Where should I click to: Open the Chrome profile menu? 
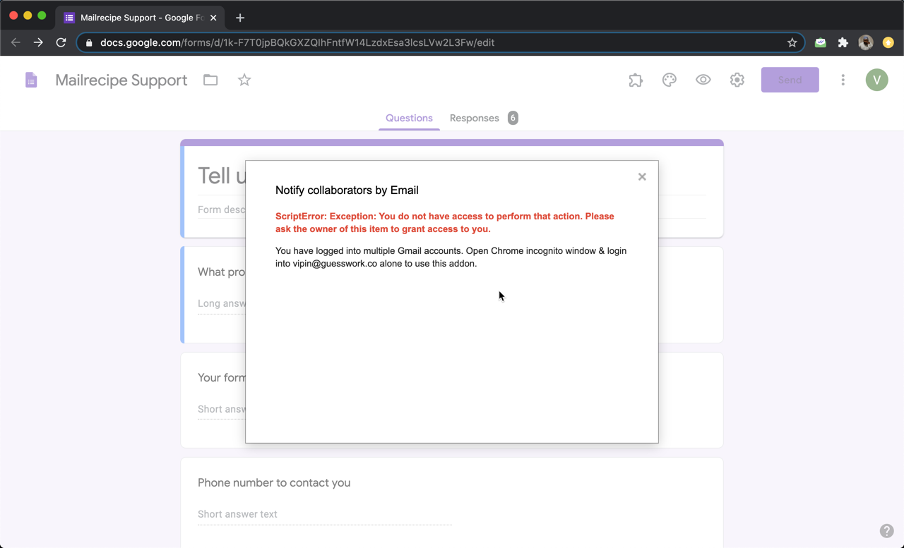[x=865, y=42]
